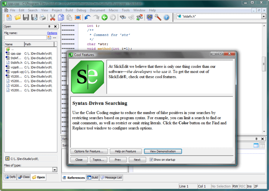Click the ellipsis browse button beside File name
269x191 pixels.
(55, 38)
